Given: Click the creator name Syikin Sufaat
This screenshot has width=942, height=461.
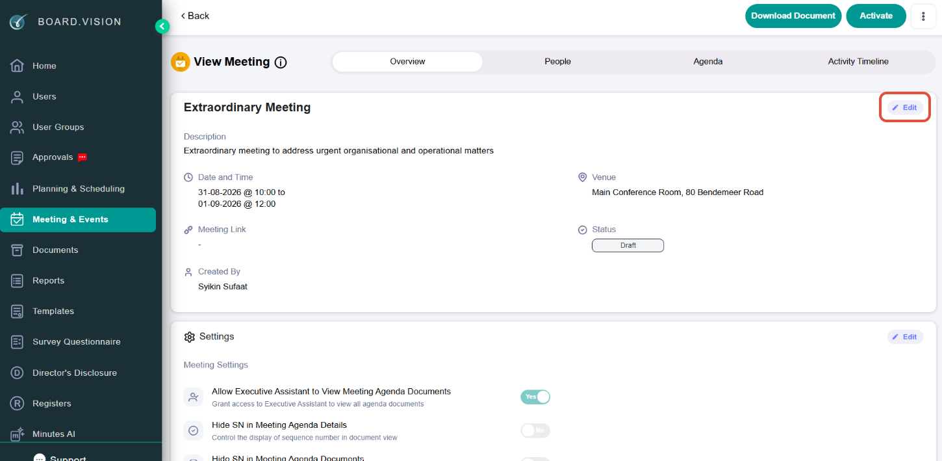Looking at the screenshot, I should pyautogui.click(x=223, y=287).
